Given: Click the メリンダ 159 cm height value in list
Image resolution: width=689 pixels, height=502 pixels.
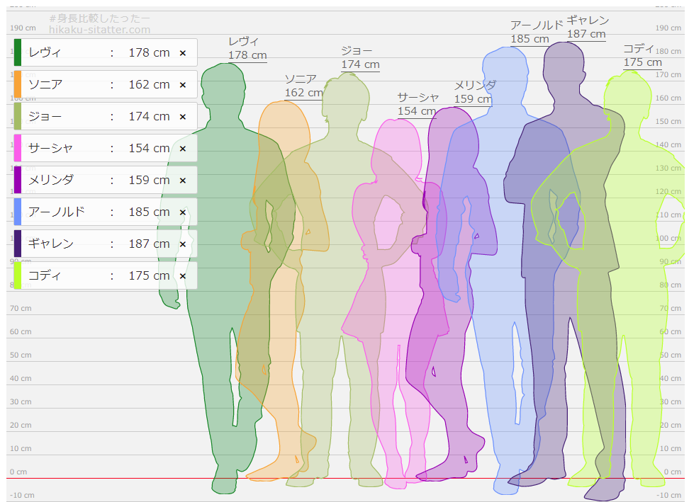Looking at the screenshot, I should (149, 180).
